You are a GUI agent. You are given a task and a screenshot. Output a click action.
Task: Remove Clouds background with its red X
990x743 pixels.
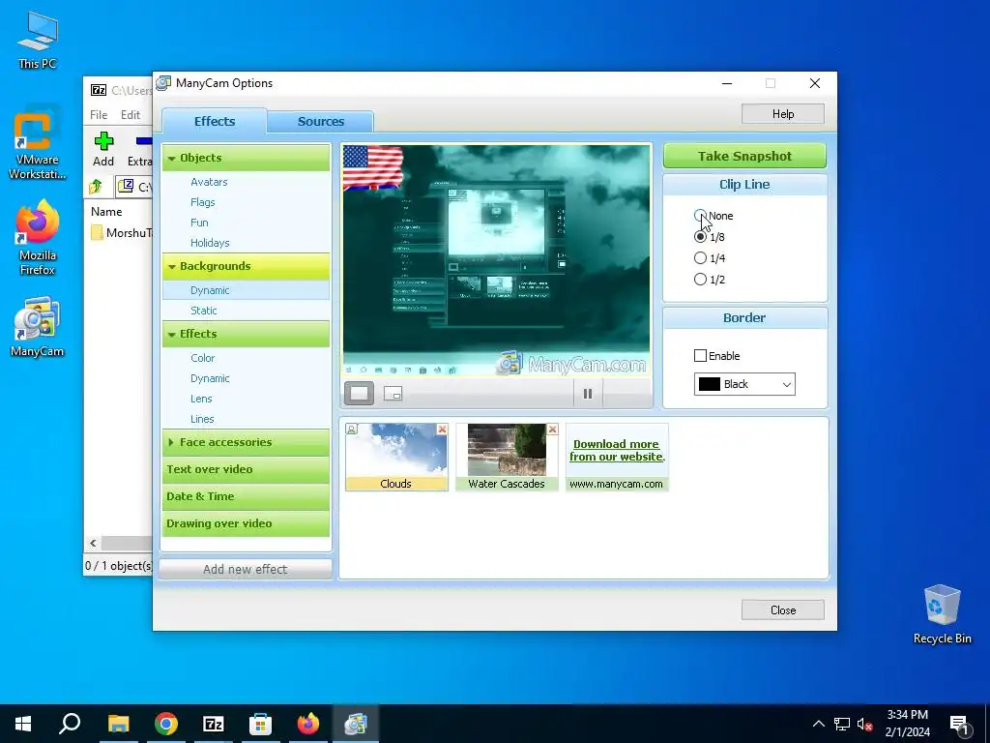[442, 429]
